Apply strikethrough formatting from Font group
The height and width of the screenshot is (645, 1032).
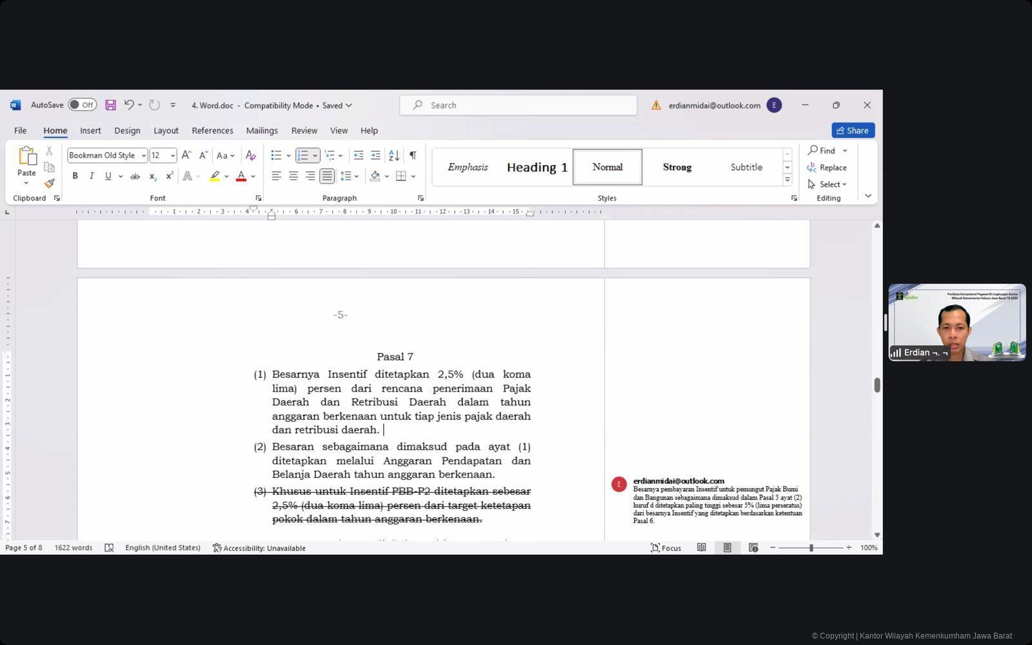click(x=135, y=176)
